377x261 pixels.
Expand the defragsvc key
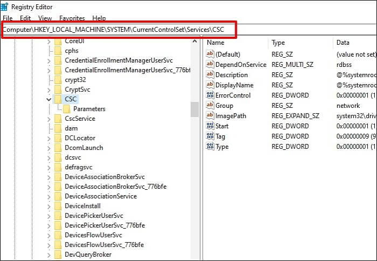49,168
